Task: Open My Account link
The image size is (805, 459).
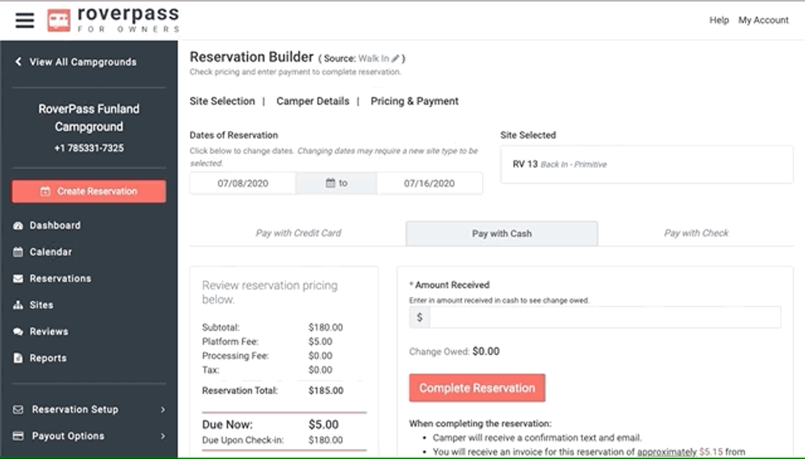Action: pos(763,20)
